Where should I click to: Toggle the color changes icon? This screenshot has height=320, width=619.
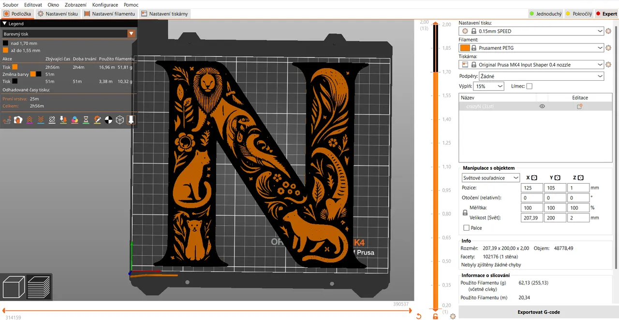74,119
